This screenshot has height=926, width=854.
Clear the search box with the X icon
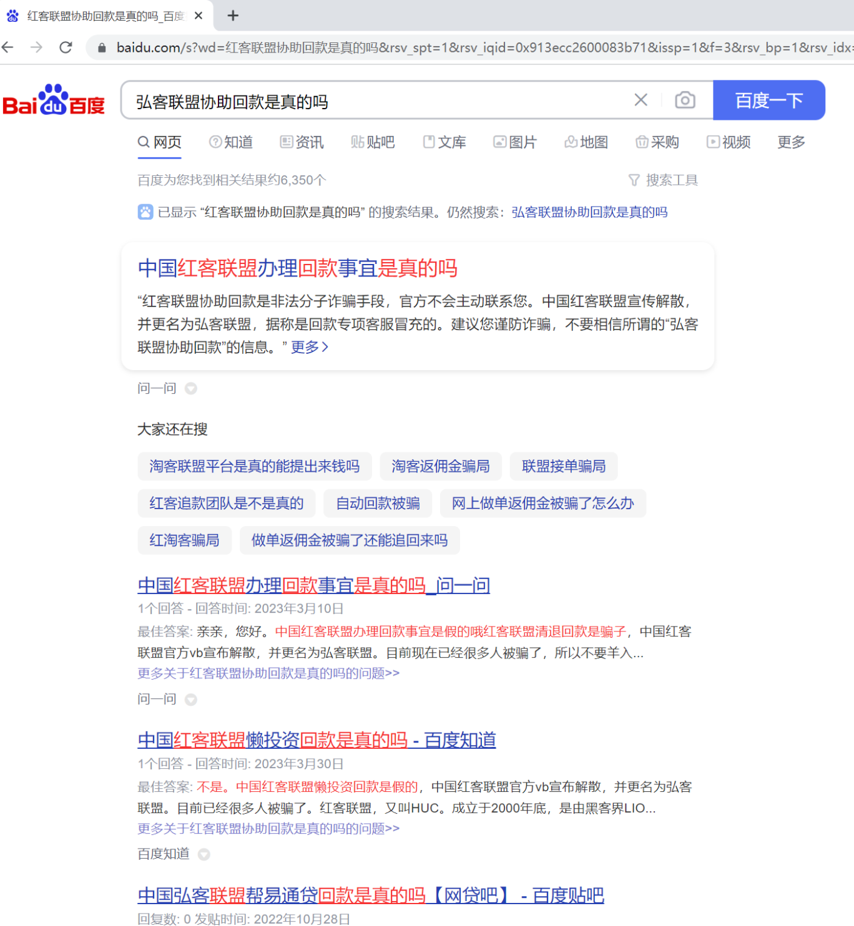point(640,100)
